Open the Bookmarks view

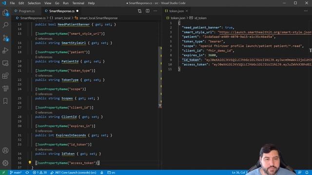(5, 101)
